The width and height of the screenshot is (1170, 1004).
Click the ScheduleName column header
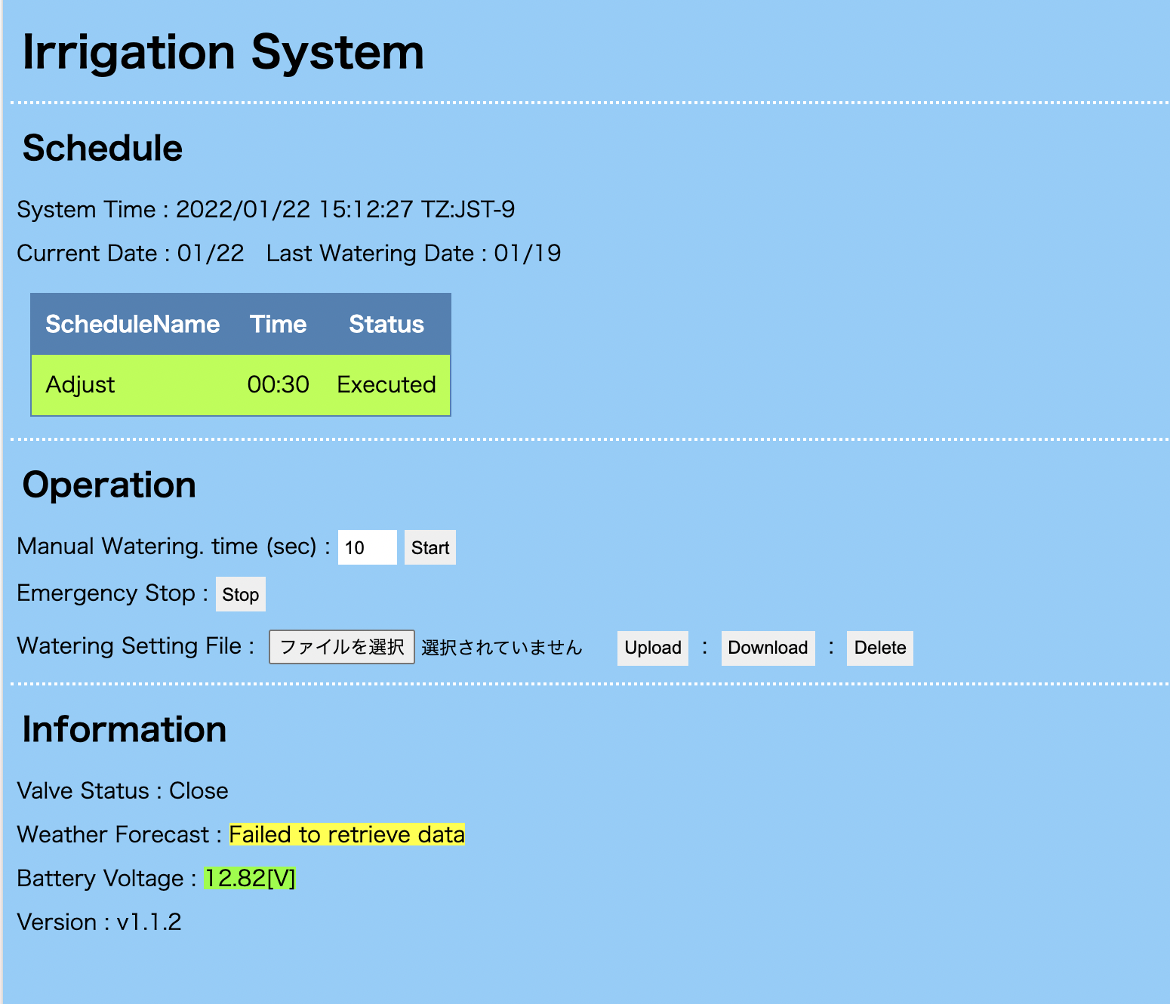coord(133,324)
